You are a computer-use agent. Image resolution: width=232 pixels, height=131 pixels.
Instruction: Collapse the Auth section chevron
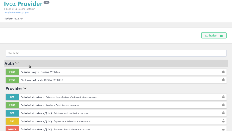(x=17, y=63)
